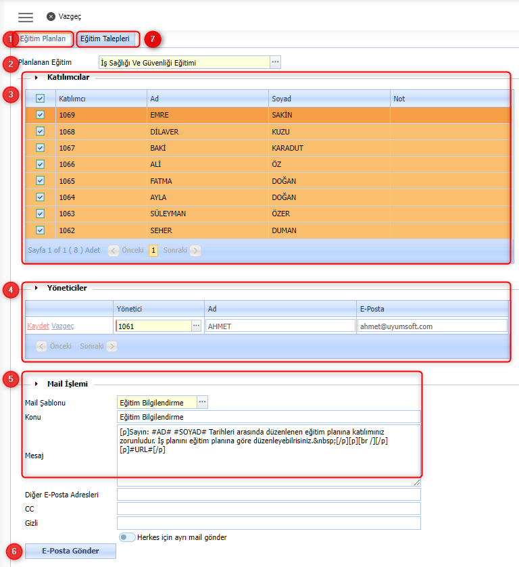Viewport: 519px width, 567px height.
Task: Click the E-Posta field ahmet@uyumsoft.com
Action: [432, 326]
